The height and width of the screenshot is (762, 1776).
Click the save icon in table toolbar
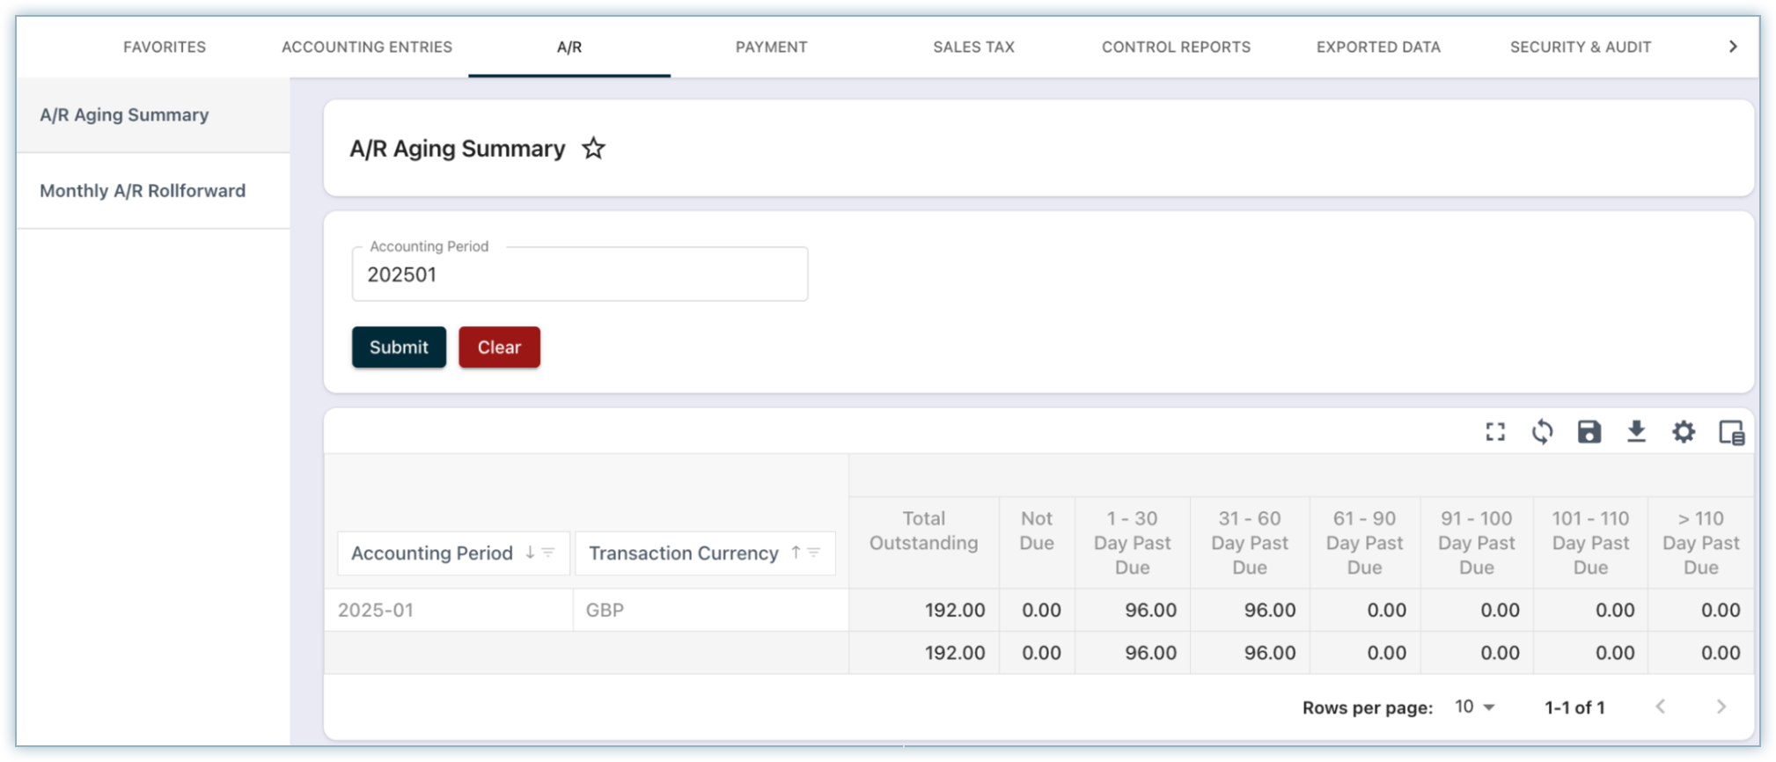click(1589, 432)
